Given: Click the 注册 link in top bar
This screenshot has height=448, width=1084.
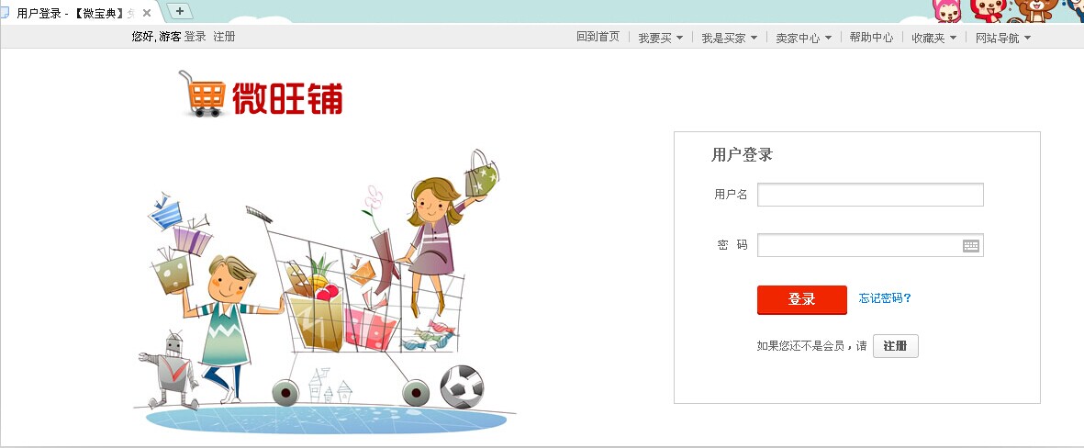Looking at the screenshot, I should (x=224, y=37).
